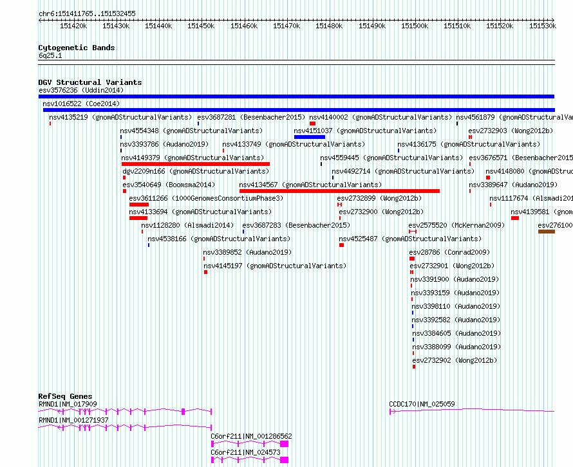
Task: Open the nsv4149379 red variant bar
Action: pos(196,164)
